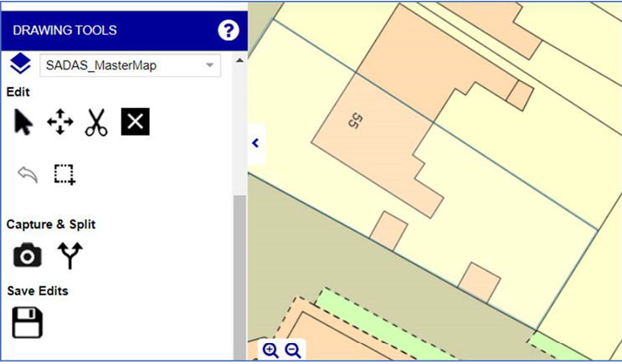The image size is (622, 364).
Task: Click the DRAWING TOOLS panel title
Action: pos(64,30)
